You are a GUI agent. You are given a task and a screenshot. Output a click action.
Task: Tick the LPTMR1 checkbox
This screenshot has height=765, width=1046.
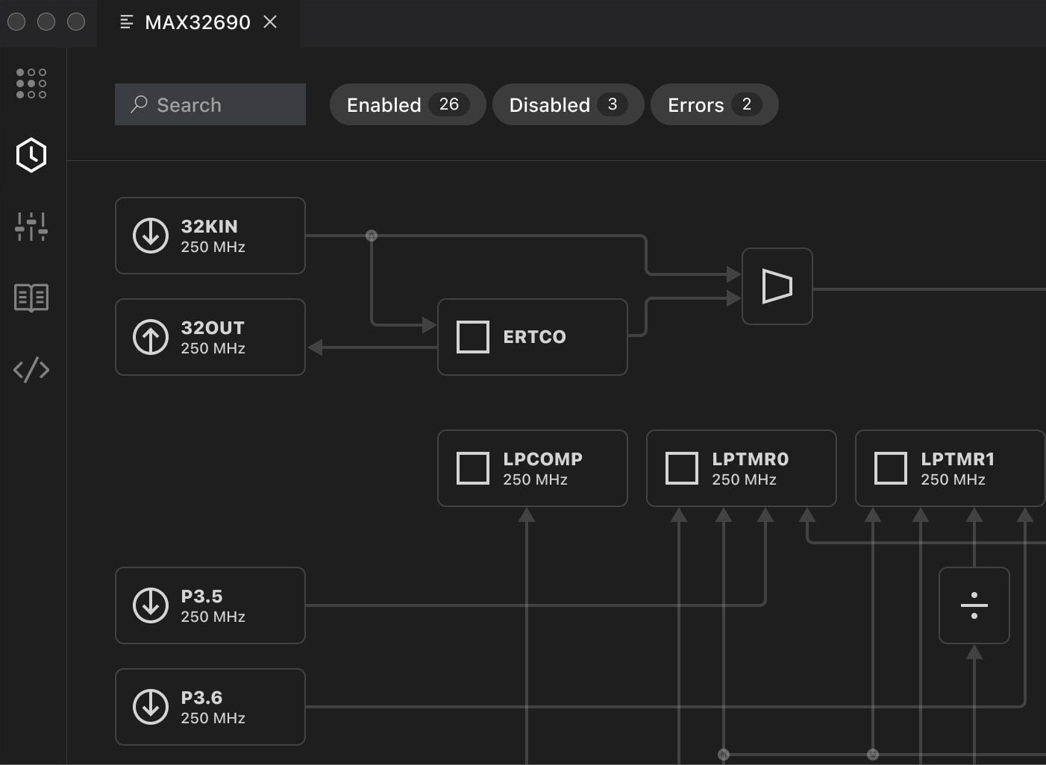point(891,468)
